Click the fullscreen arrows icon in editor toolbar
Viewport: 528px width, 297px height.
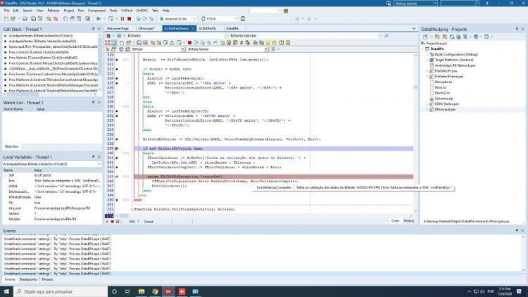click(x=108, y=43)
